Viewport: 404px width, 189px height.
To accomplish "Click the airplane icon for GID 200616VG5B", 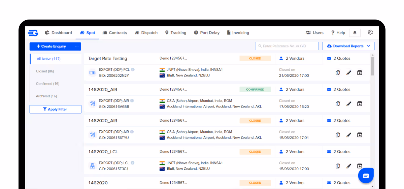I will point(92,104).
